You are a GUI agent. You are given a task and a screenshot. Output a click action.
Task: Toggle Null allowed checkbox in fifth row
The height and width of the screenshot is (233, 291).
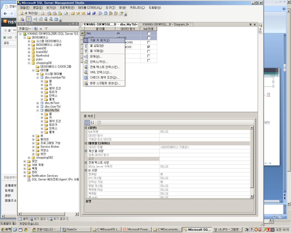(x=149, y=51)
